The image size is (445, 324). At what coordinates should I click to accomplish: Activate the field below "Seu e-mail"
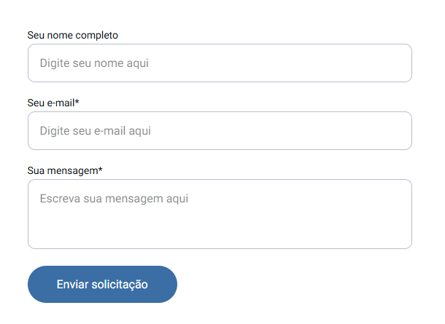pos(220,131)
